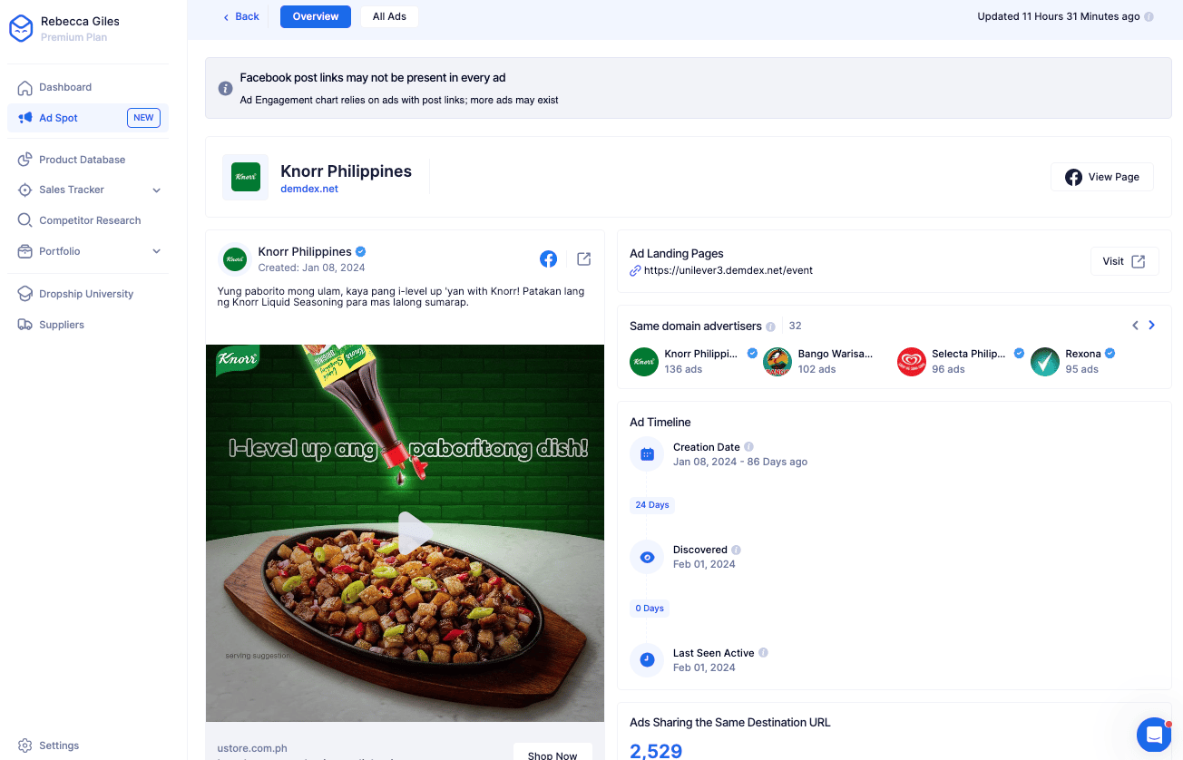Viewport: 1183px width, 760px height.
Task: Click info icon beside Updated timestamp
Action: [x=1149, y=17]
